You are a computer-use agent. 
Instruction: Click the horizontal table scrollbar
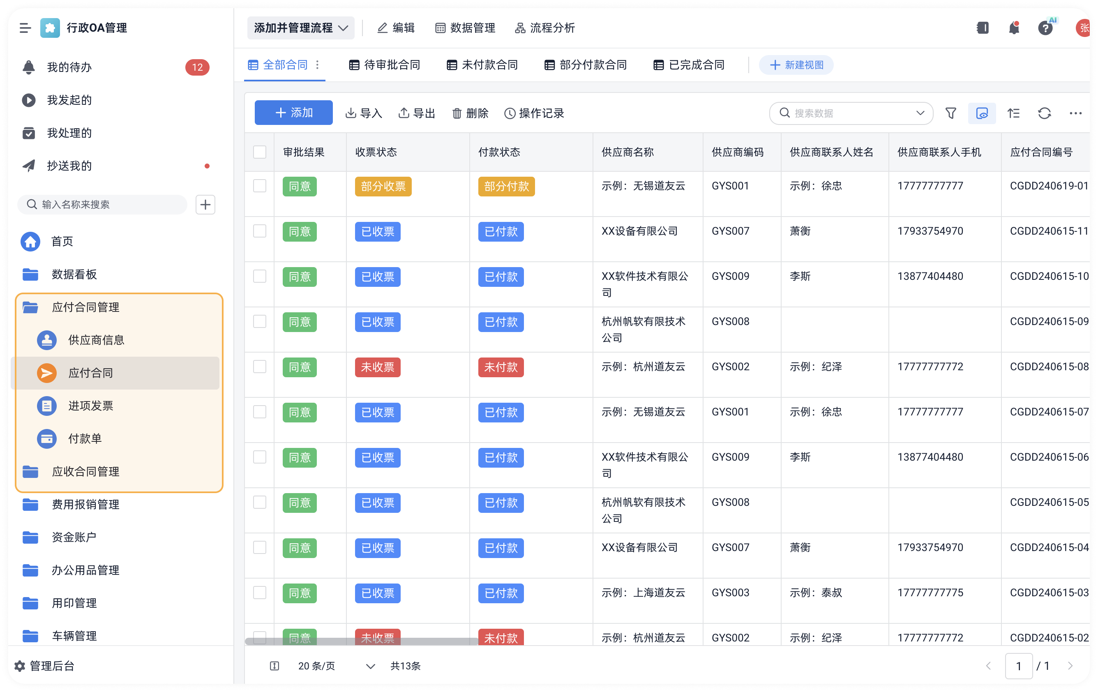pyautogui.click(x=361, y=641)
